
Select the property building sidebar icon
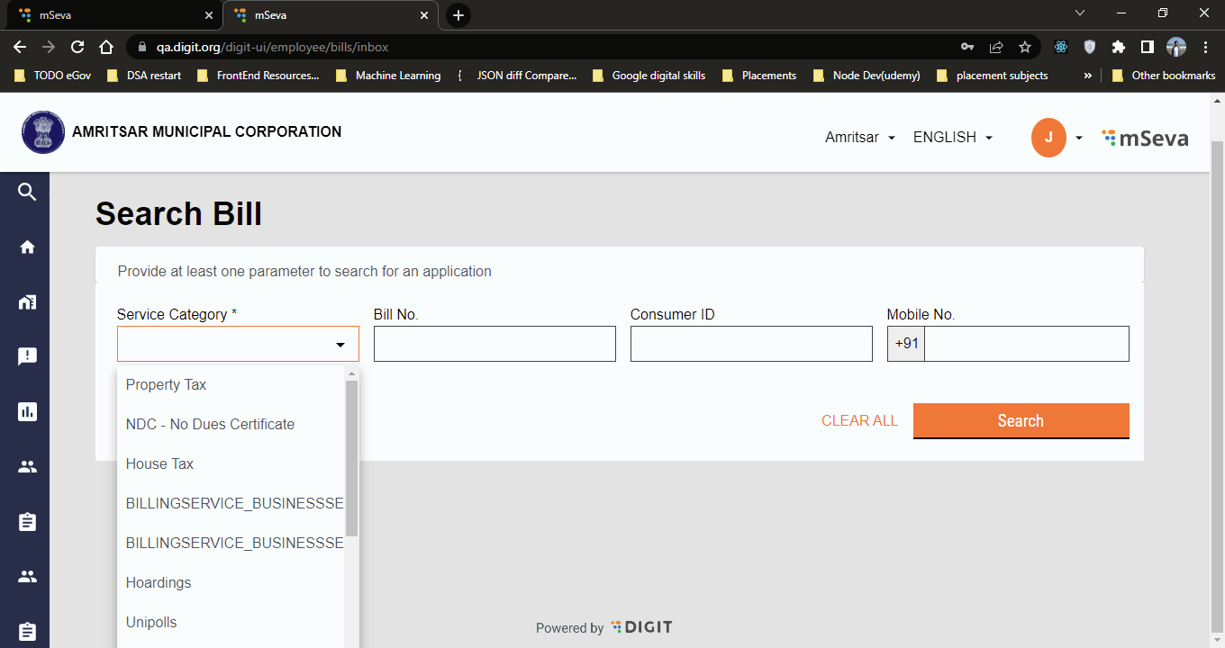[x=27, y=302]
